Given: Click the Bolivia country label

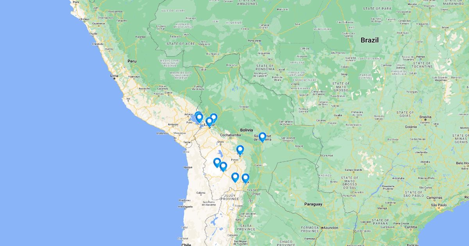Looking at the screenshot, I should click(x=247, y=130).
